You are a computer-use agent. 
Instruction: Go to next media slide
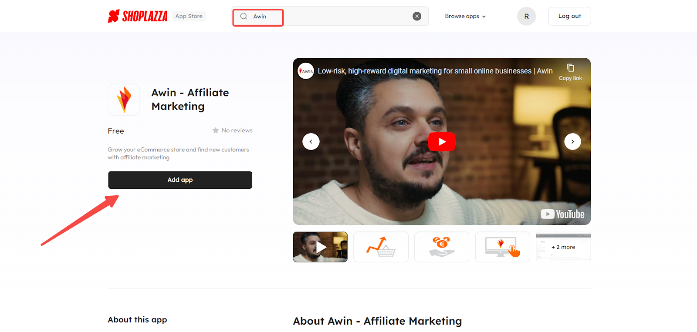coord(572,141)
